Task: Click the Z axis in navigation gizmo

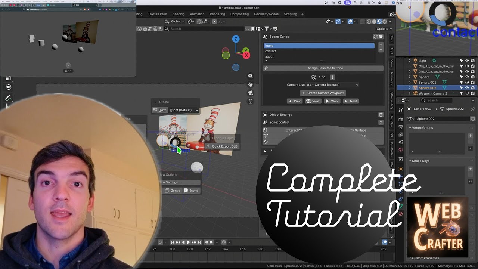Action: click(x=236, y=39)
